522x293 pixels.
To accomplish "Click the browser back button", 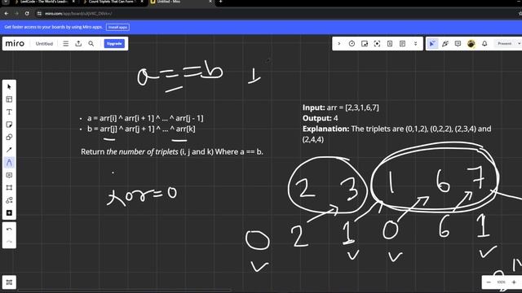I will pos(7,13).
